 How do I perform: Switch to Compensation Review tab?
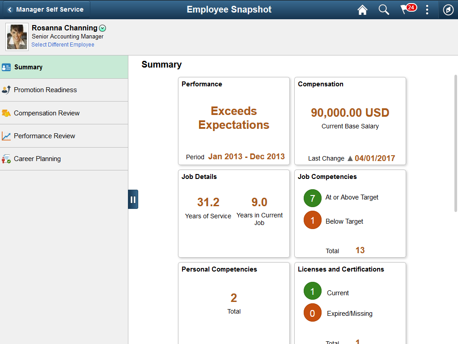(64, 113)
